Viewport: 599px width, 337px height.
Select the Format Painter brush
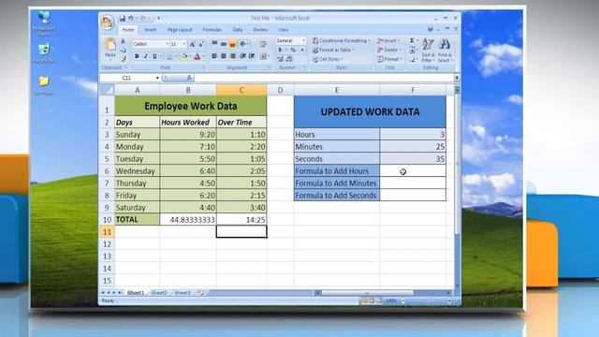123,59
